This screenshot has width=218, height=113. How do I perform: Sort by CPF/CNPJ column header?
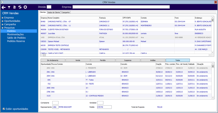(126, 18)
